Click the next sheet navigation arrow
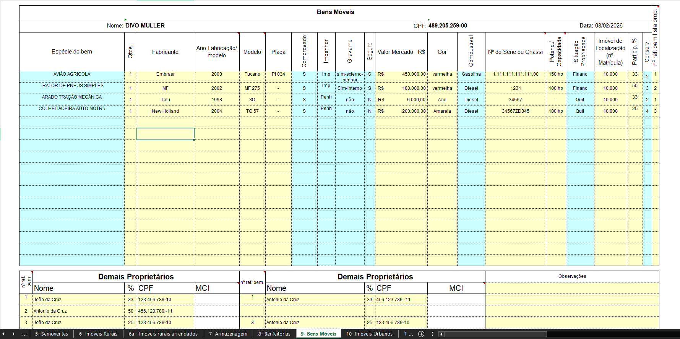 point(14,334)
